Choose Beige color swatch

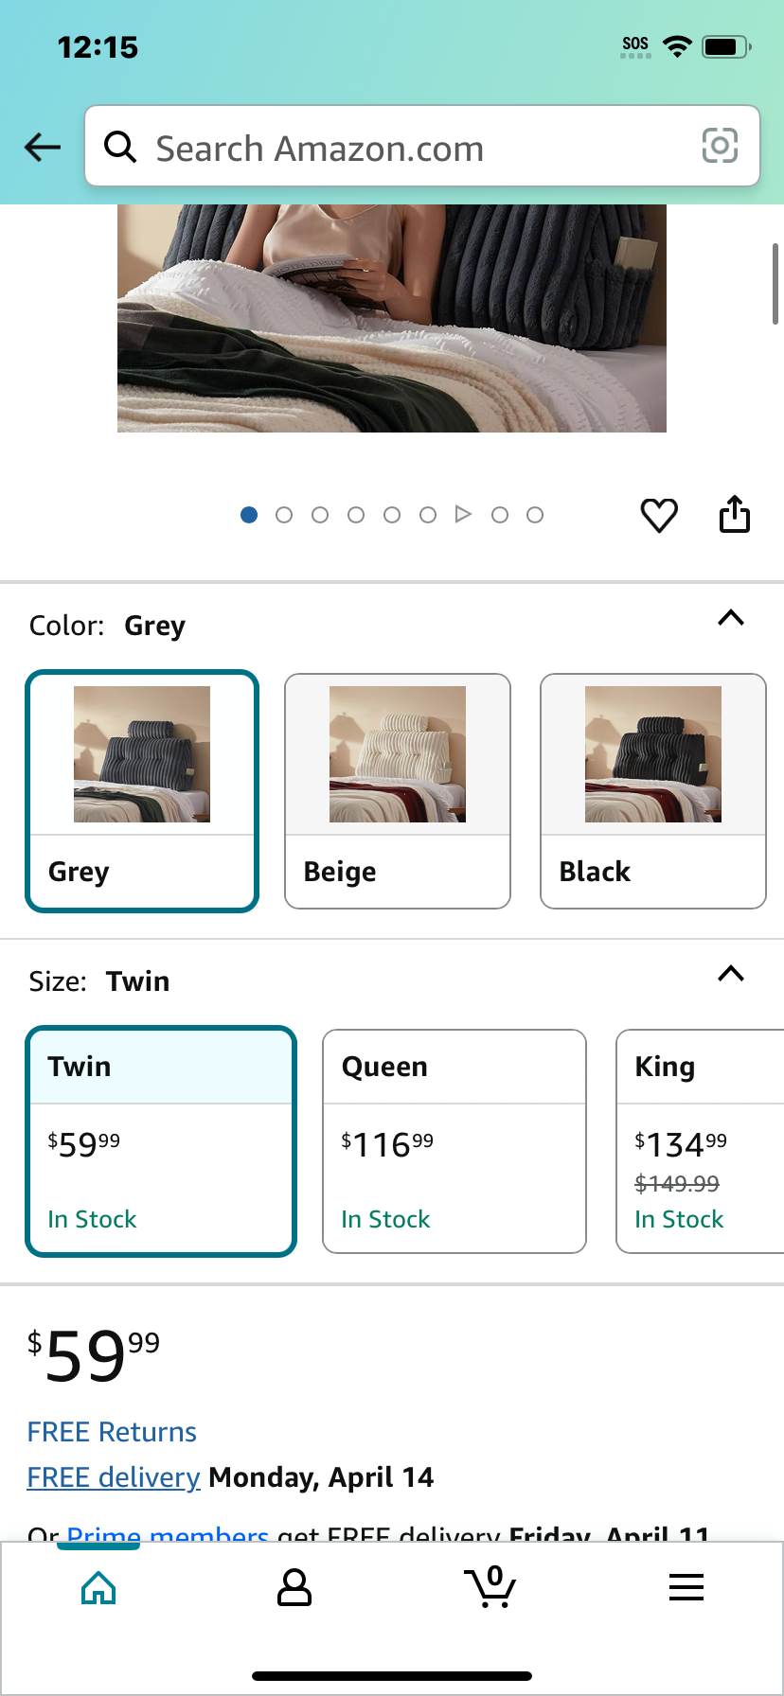tap(398, 791)
